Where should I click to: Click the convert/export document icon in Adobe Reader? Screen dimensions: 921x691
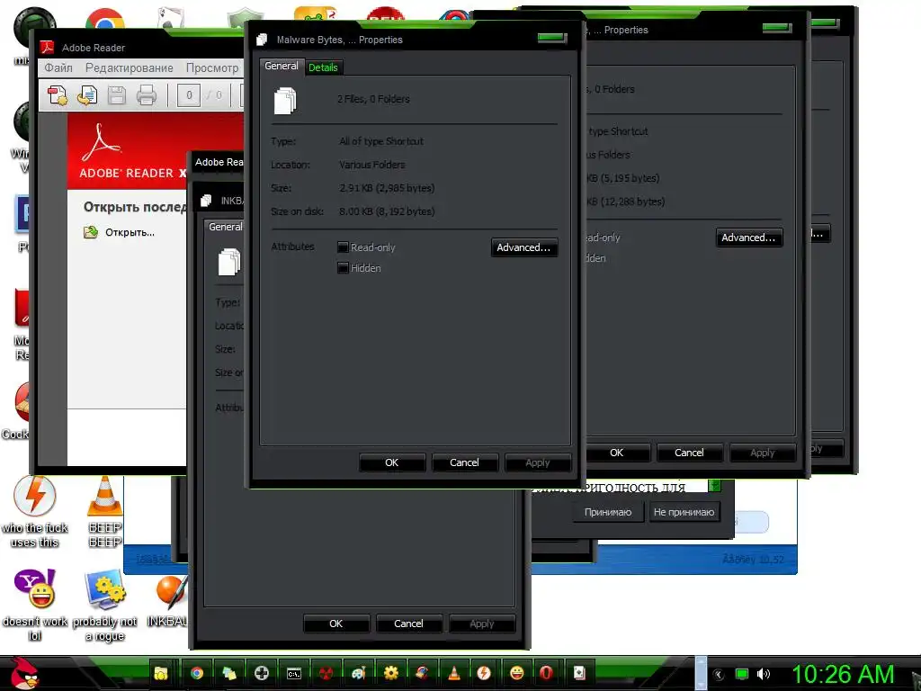click(87, 95)
